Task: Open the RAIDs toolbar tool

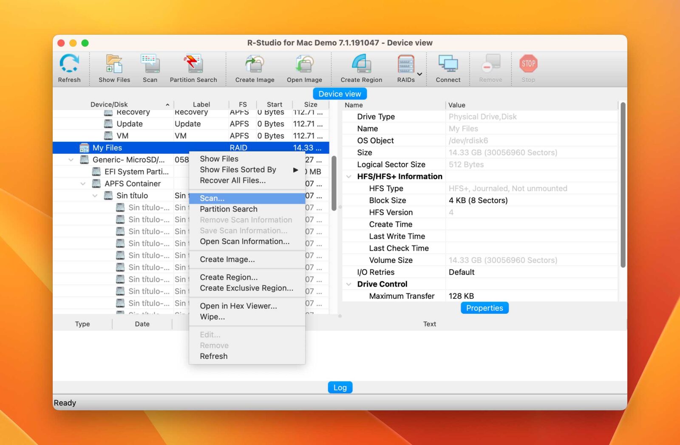Action: click(x=405, y=67)
